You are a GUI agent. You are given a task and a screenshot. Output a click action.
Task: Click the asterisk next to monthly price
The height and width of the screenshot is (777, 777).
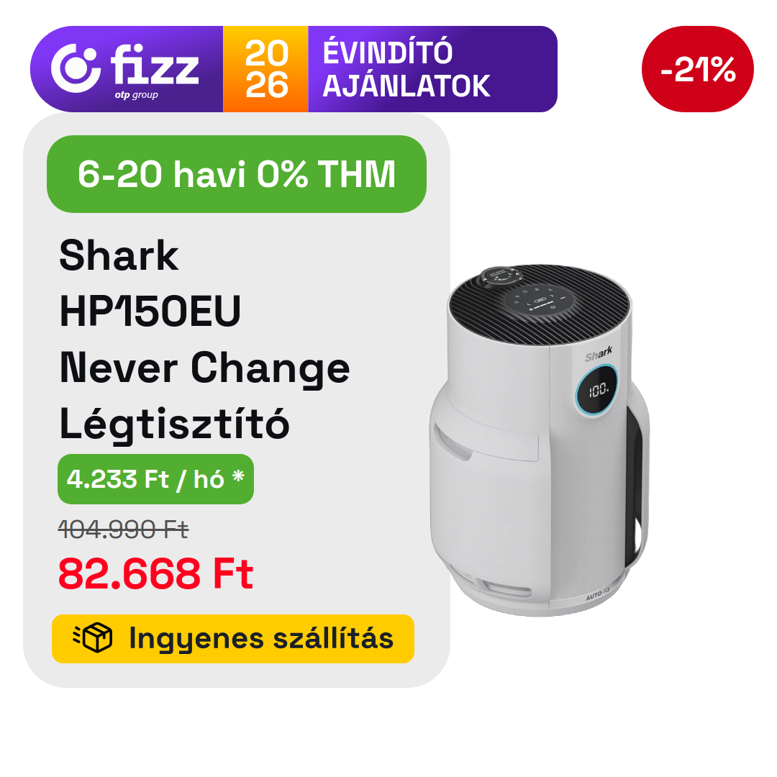(x=238, y=476)
